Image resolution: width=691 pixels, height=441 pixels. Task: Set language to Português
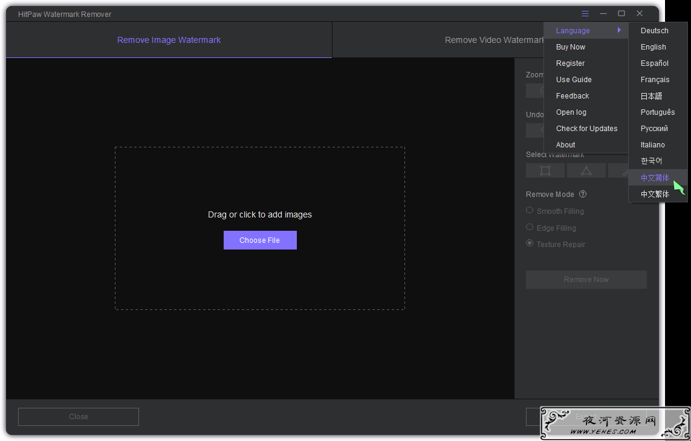(658, 112)
